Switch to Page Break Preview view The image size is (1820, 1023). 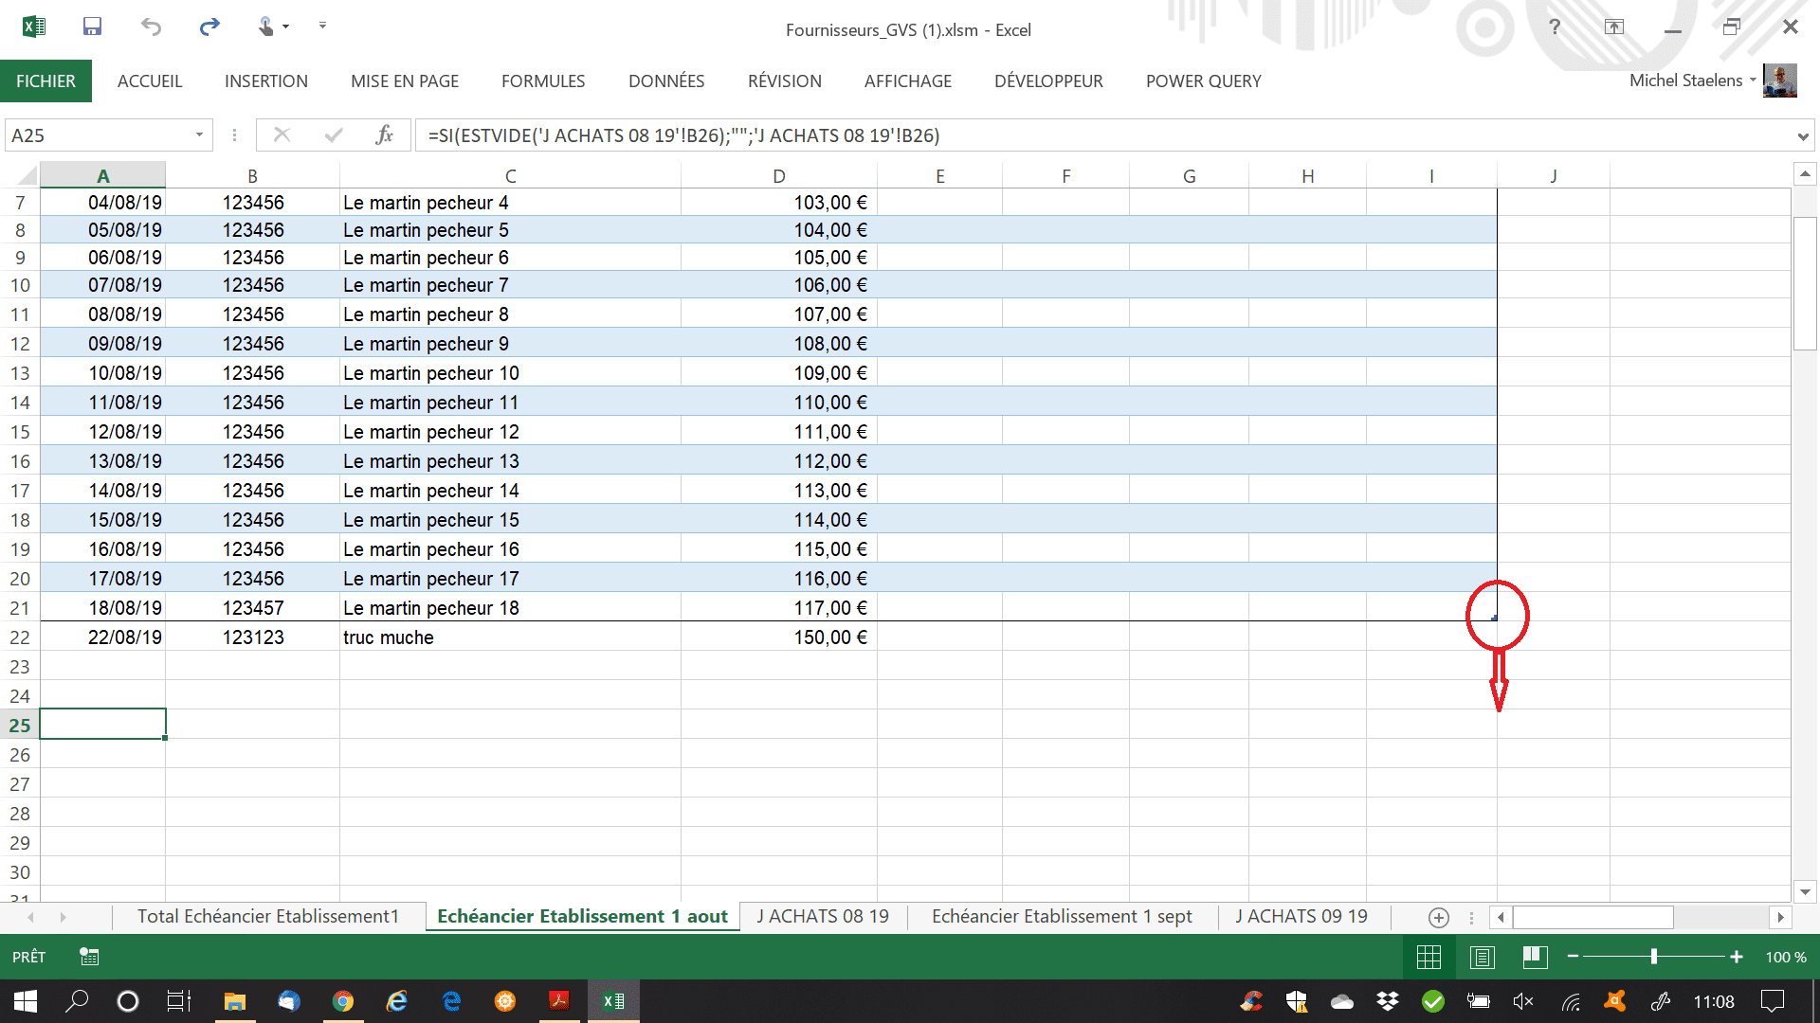pos(1535,957)
